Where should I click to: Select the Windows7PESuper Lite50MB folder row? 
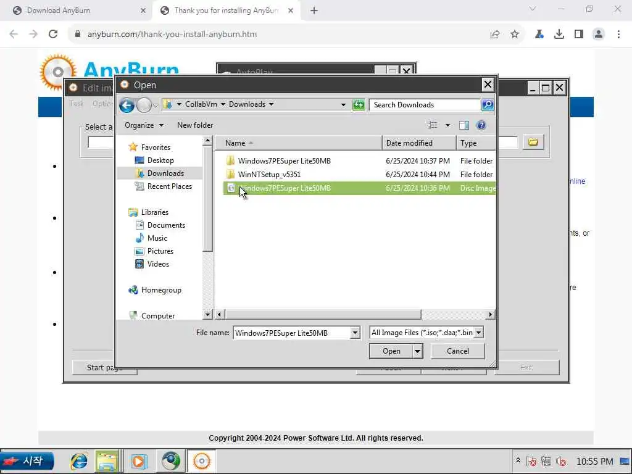click(x=360, y=161)
